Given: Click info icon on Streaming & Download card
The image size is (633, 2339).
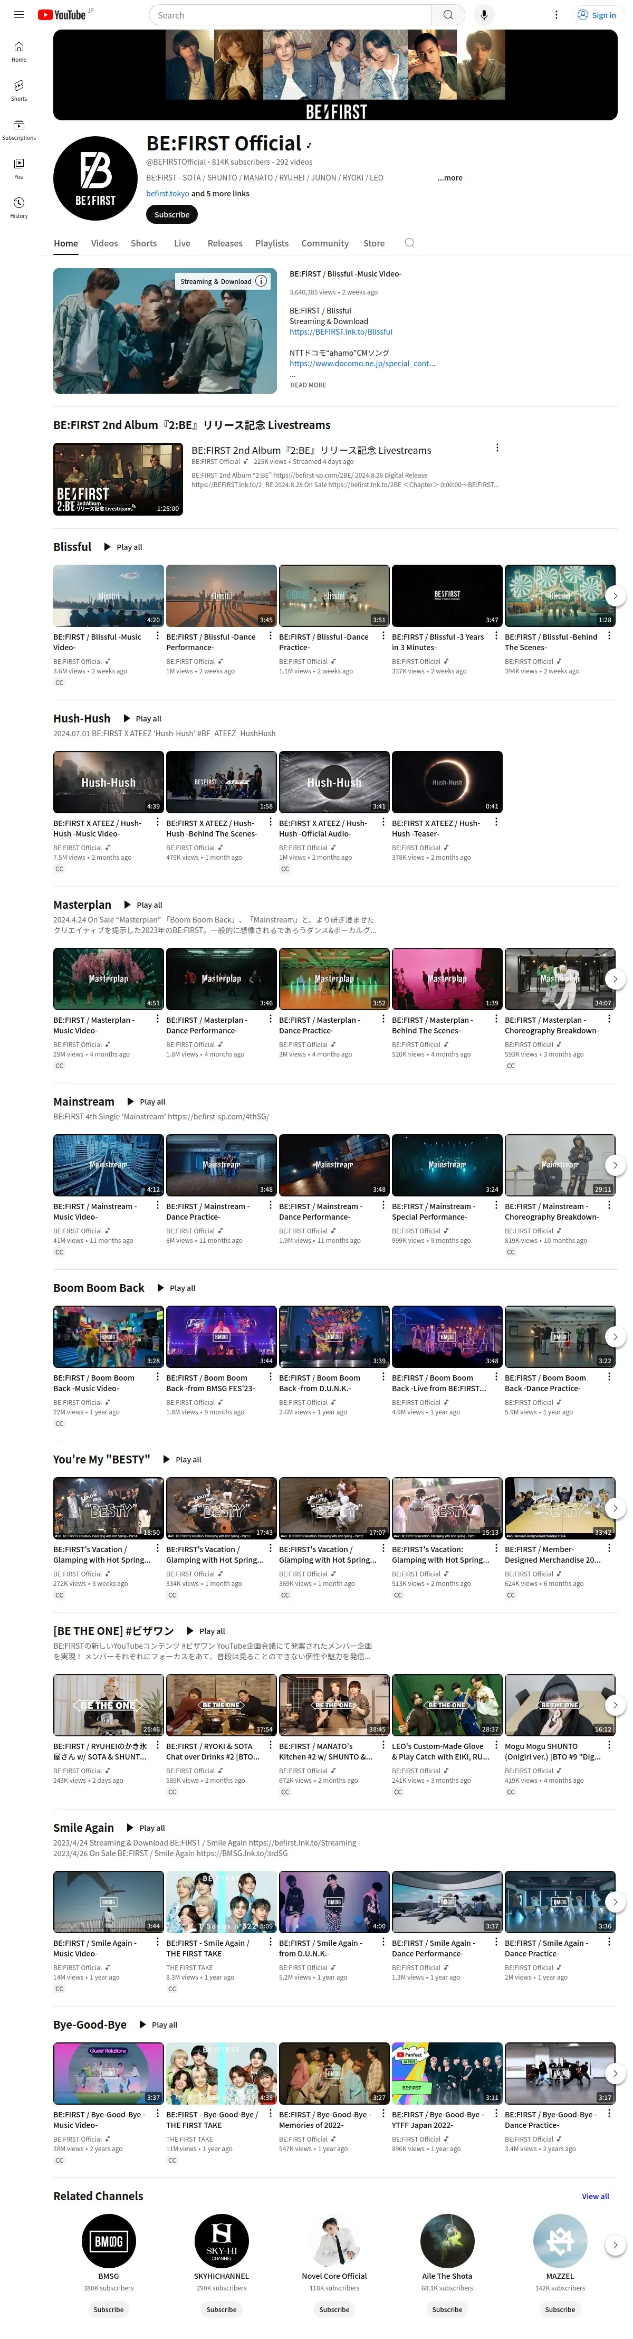Looking at the screenshot, I should 261,281.
